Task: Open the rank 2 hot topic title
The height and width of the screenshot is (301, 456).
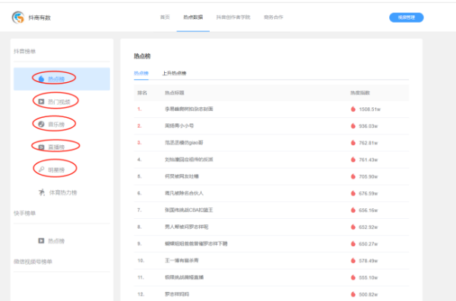Action: click(x=179, y=125)
